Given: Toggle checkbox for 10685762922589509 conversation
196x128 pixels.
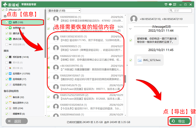Looking at the screenshot, I should 48,97.
